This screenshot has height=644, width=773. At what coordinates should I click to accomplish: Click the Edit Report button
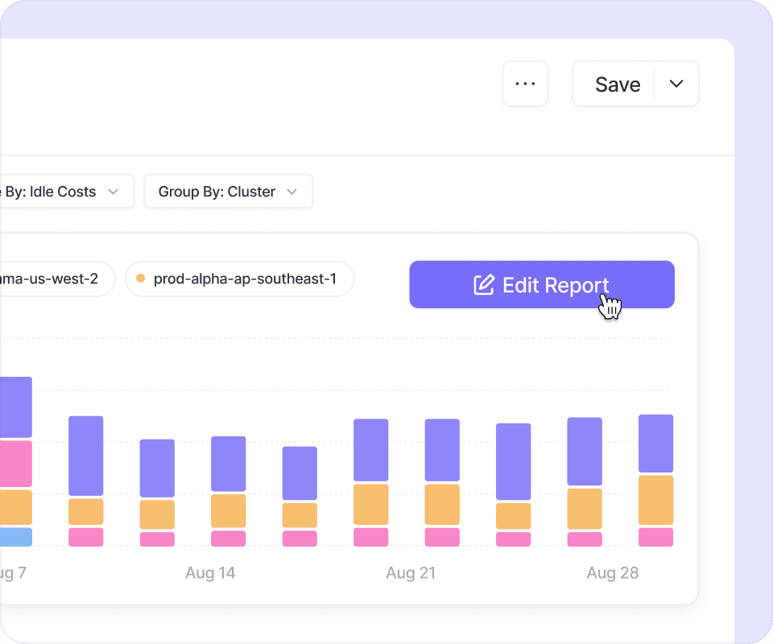[x=541, y=285]
